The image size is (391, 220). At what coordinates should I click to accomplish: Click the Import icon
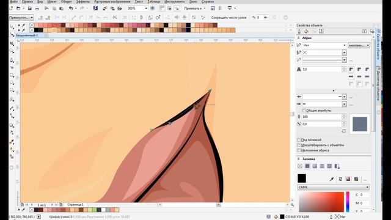(104, 9)
